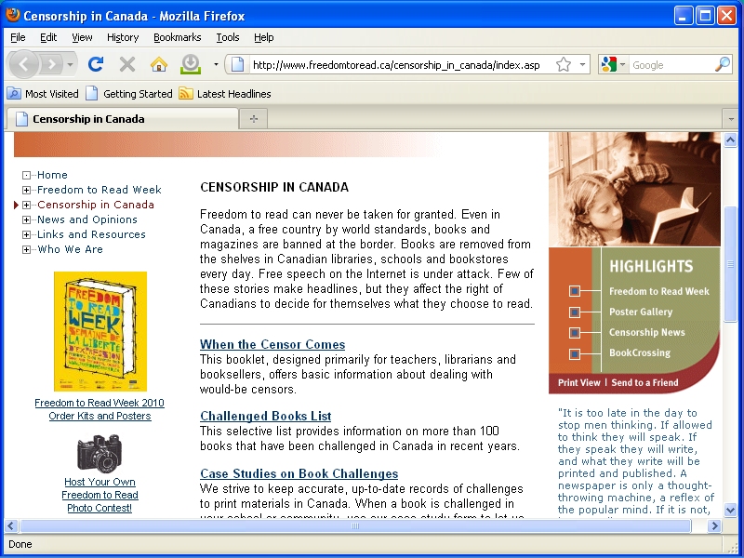Open the Bookmarks menu
Image resolution: width=744 pixels, height=558 pixels.
pyautogui.click(x=177, y=37)
